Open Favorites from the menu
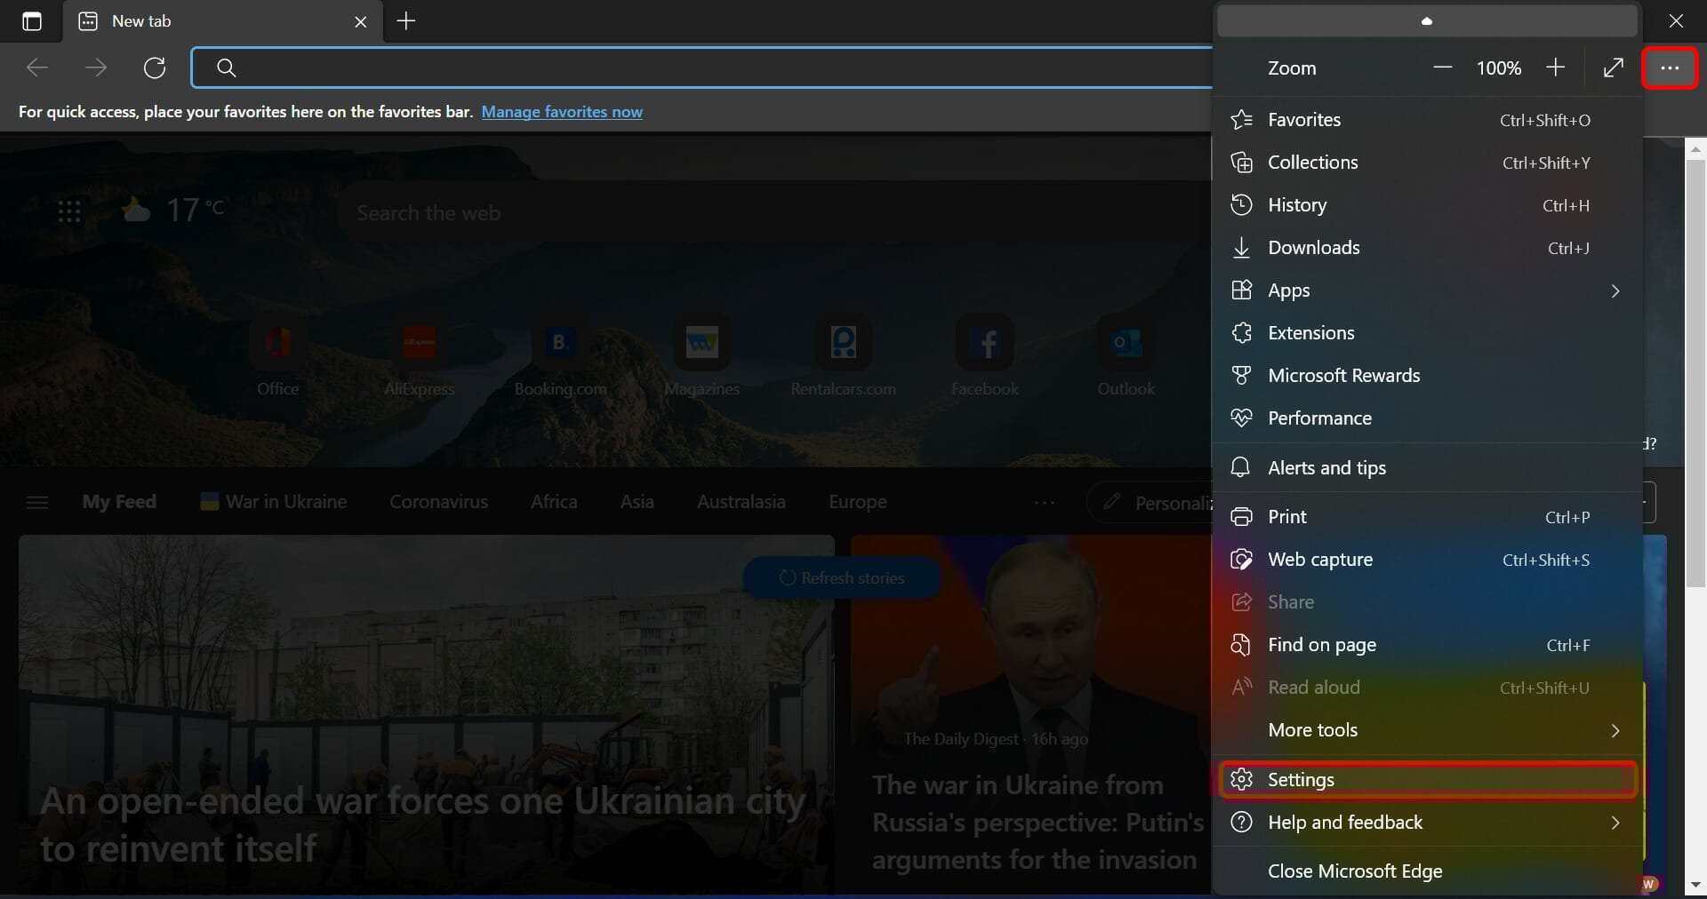The width and height of the screenshot is (1707, 899). point(1427,120)
